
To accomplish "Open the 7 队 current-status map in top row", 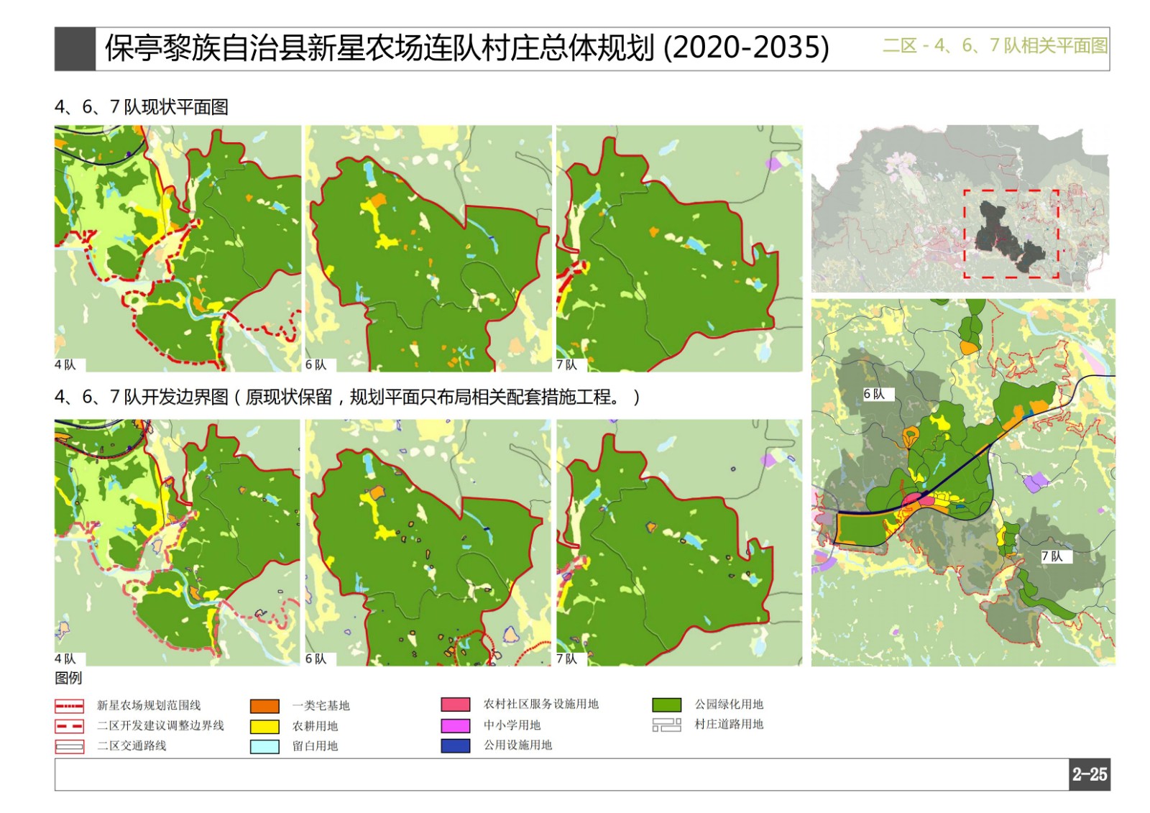I will (x=679, y=249).
